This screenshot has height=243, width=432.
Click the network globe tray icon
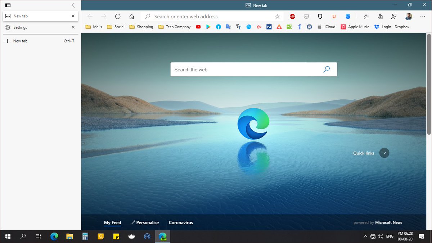click(x=373, y=237)
